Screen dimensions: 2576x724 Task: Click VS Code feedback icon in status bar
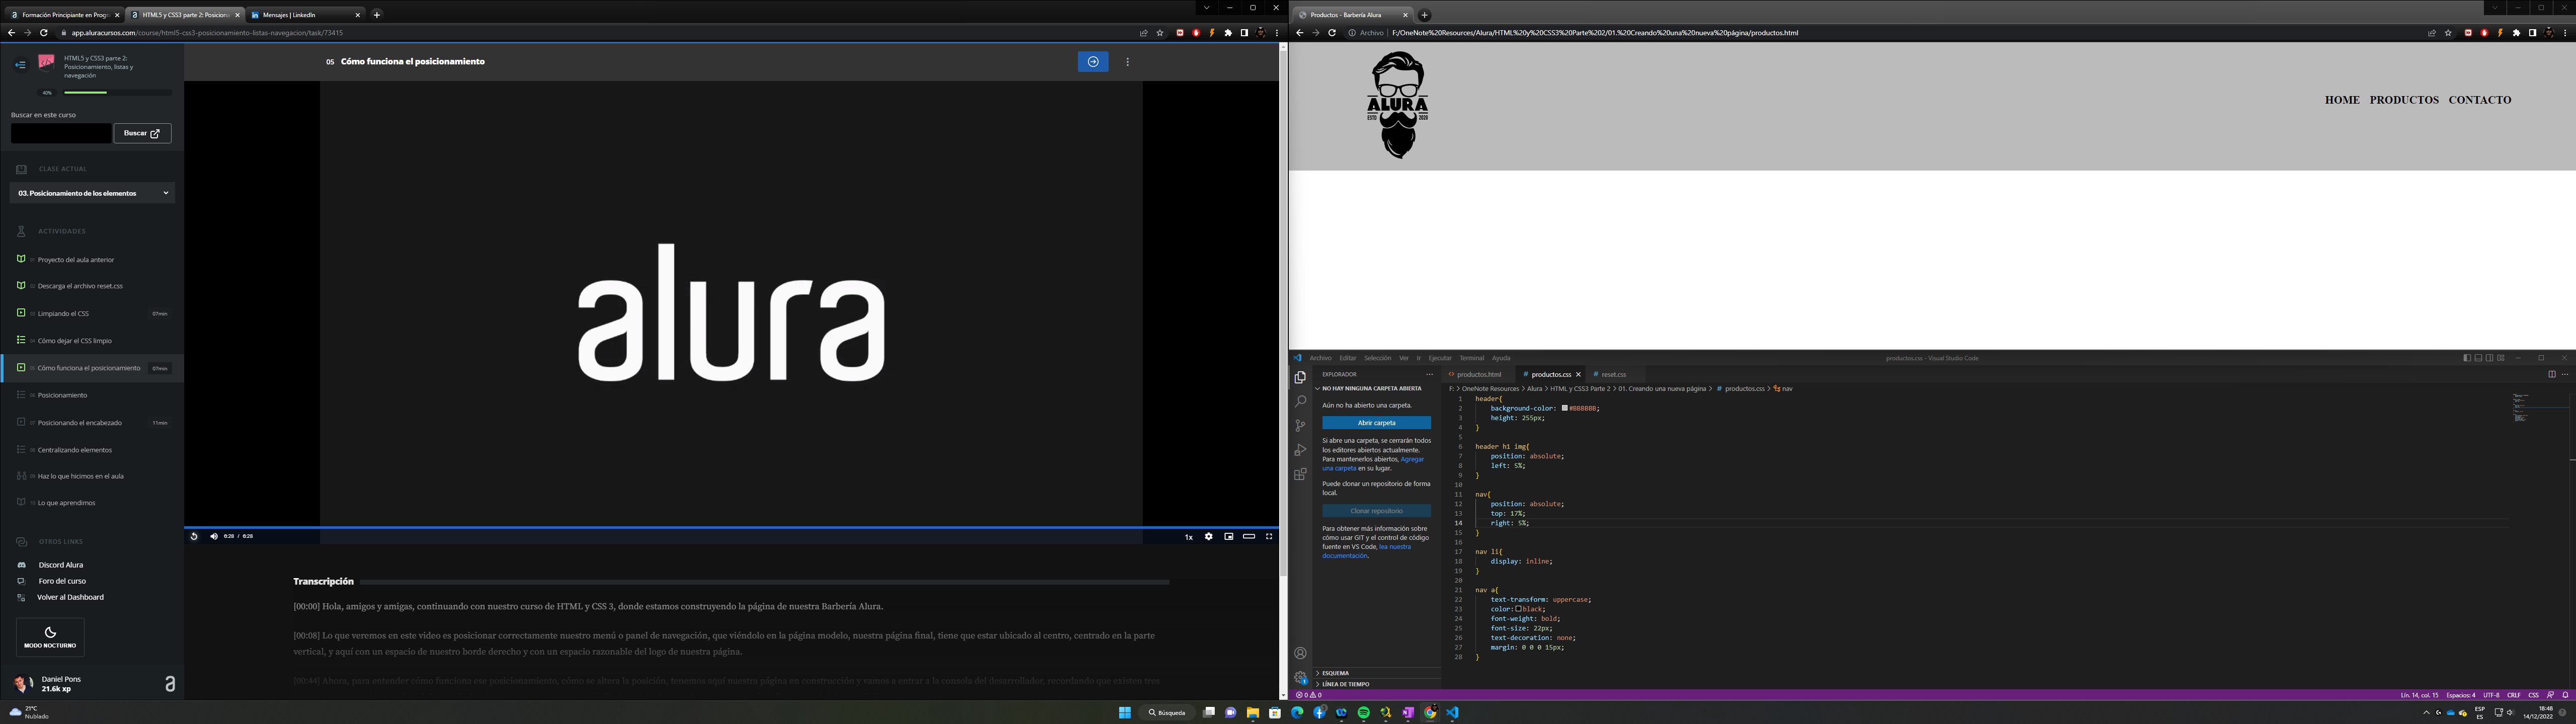(2550, 695)
